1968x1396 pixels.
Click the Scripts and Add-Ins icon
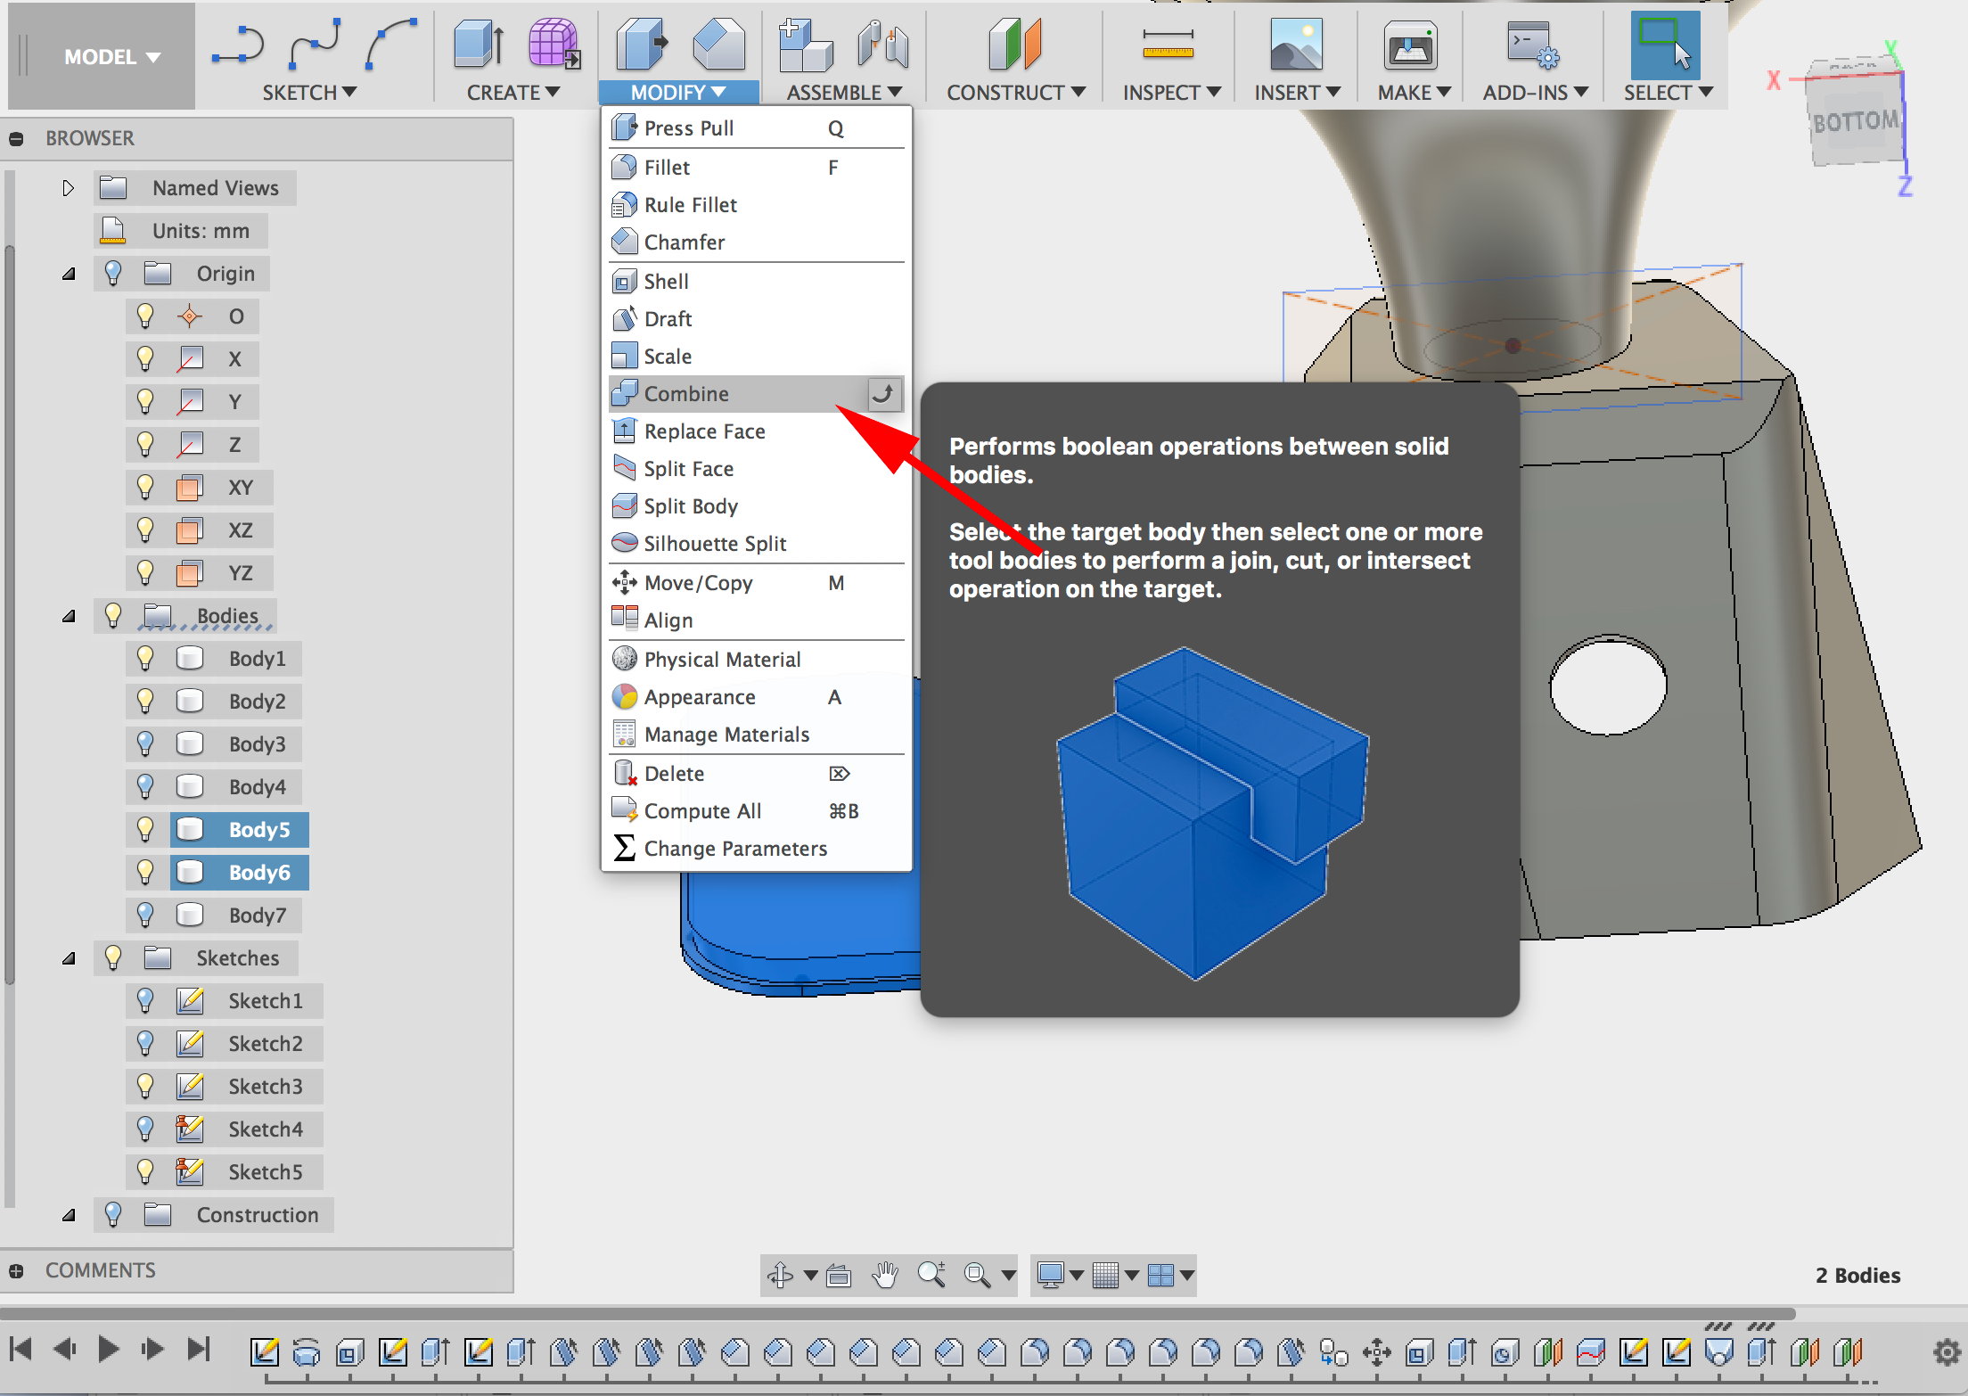coord(1532,45)
